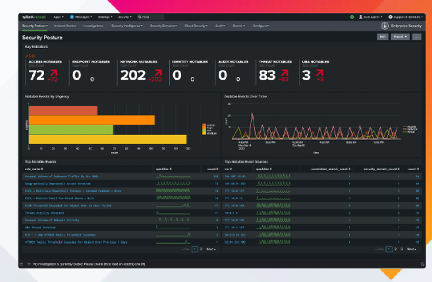
Task: Click the green low urgency bar
Action: click(71, 130)
